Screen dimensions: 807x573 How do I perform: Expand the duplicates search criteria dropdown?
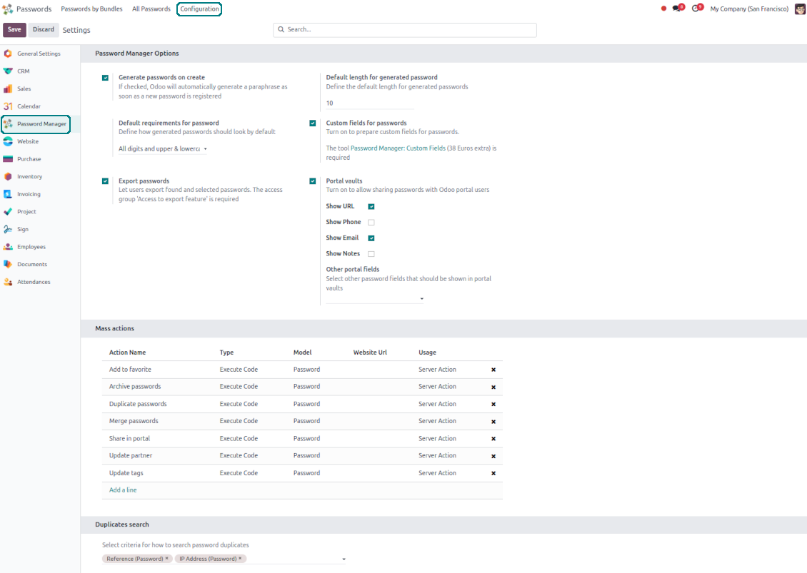[x=344, y=559]
